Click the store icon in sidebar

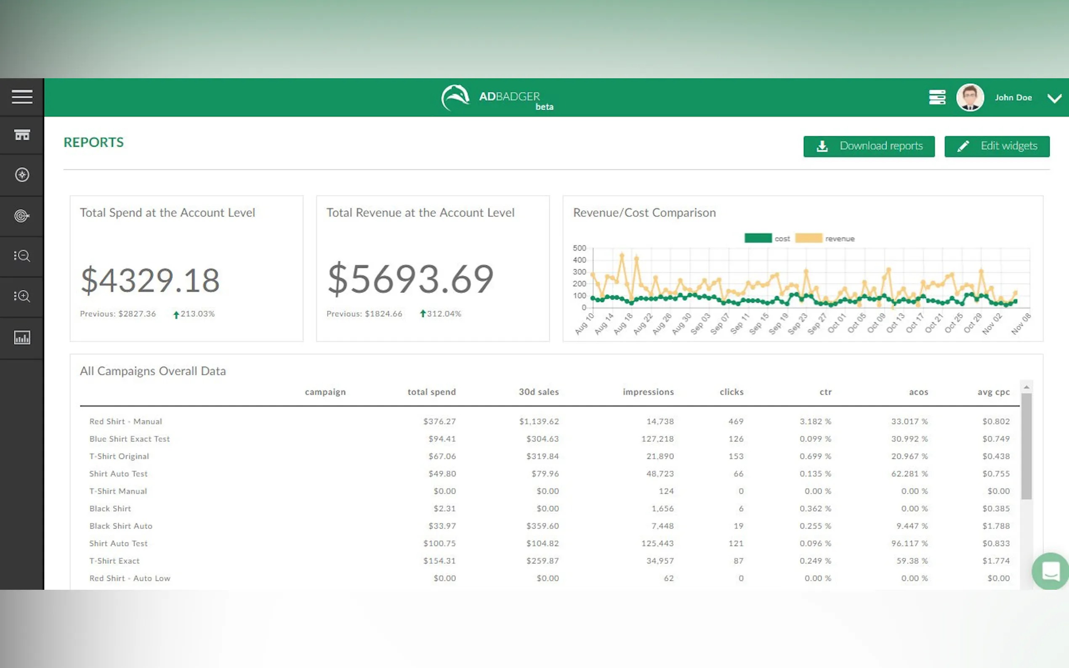21,135
